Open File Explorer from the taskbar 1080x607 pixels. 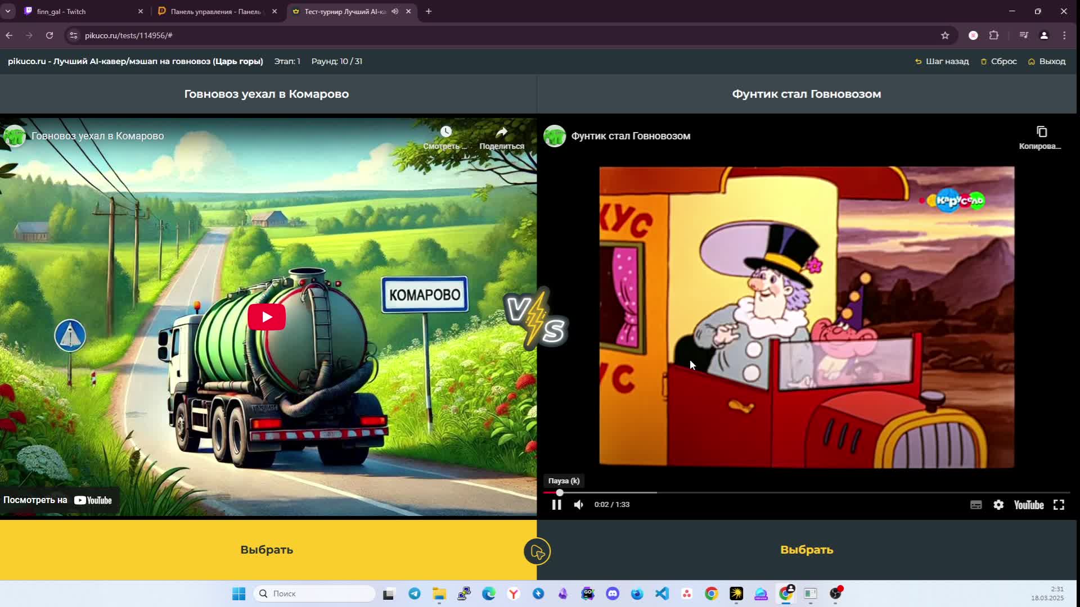[x=439, y=594]
